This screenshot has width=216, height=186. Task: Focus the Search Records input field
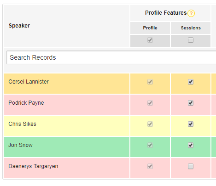pyautogui.click(x=111, y=57)
